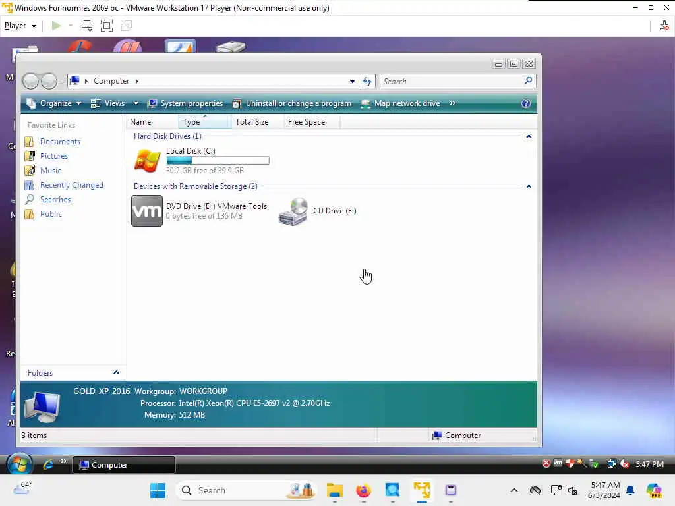
Task: Click the guest clock showing 5:47 PM
Action: 649,464
